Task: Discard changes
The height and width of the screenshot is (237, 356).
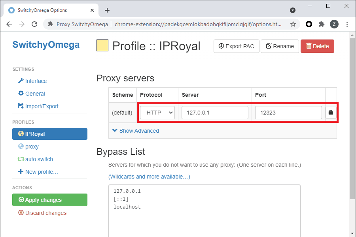Action: (42, 213)
